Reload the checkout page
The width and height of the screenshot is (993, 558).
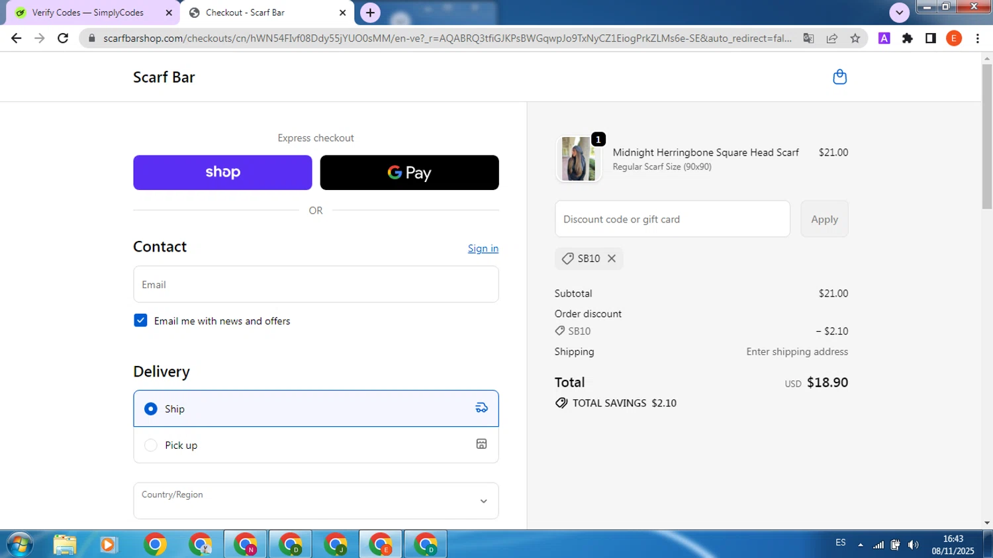pyautogui.click(x=63, y=38)
